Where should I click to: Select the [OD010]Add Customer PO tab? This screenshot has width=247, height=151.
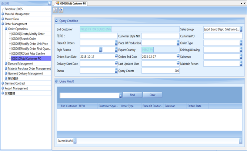point(73,3)
